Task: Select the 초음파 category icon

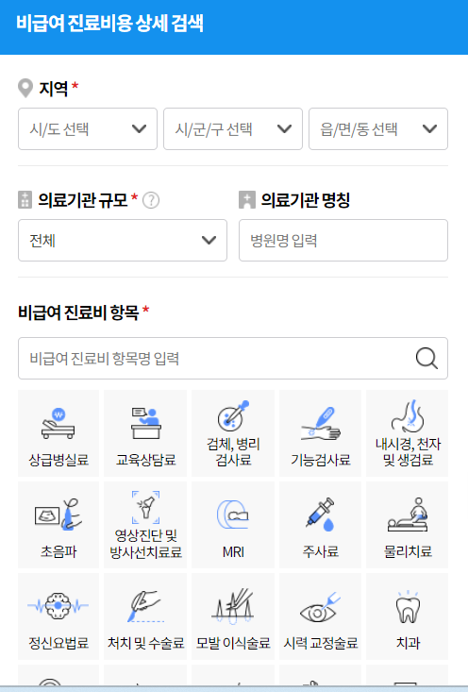Action: (x=58, y=525)
